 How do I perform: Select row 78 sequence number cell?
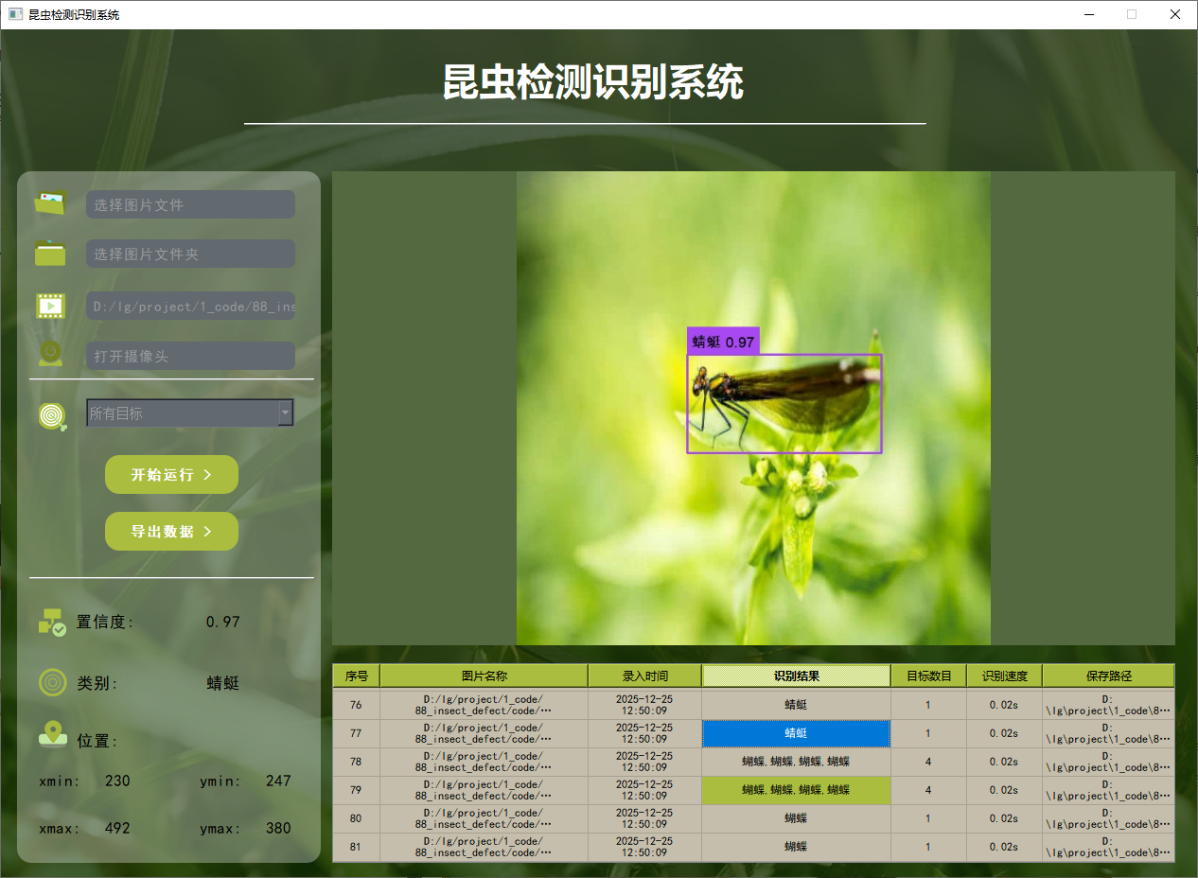click(356, 762)
